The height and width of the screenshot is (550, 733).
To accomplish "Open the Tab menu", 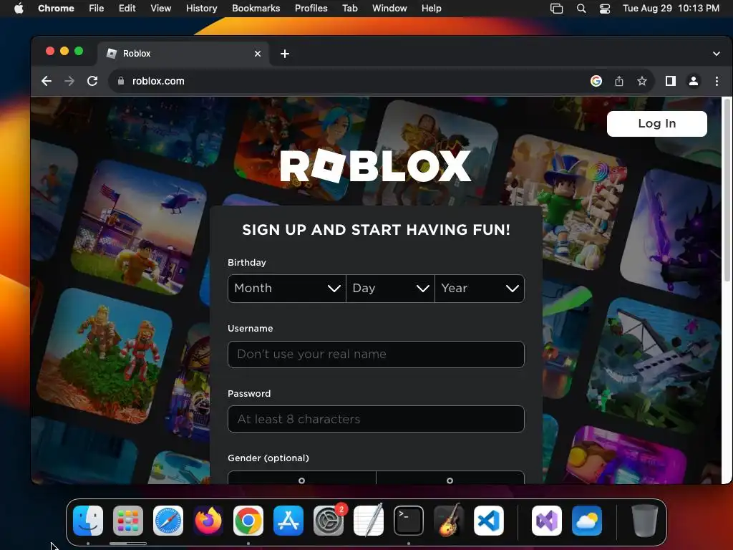I will (349, 9).
